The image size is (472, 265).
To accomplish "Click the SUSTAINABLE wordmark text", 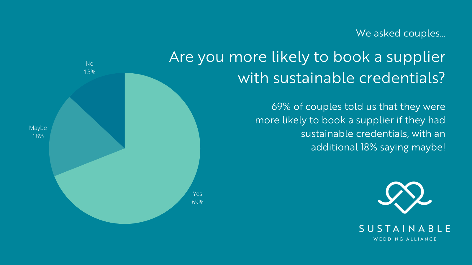I will (405, 229).
